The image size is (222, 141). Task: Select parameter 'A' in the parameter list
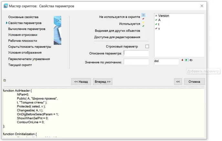pos(159,20)
